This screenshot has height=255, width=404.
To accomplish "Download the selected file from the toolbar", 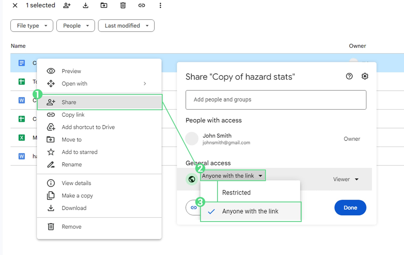I will click(85, 5).
